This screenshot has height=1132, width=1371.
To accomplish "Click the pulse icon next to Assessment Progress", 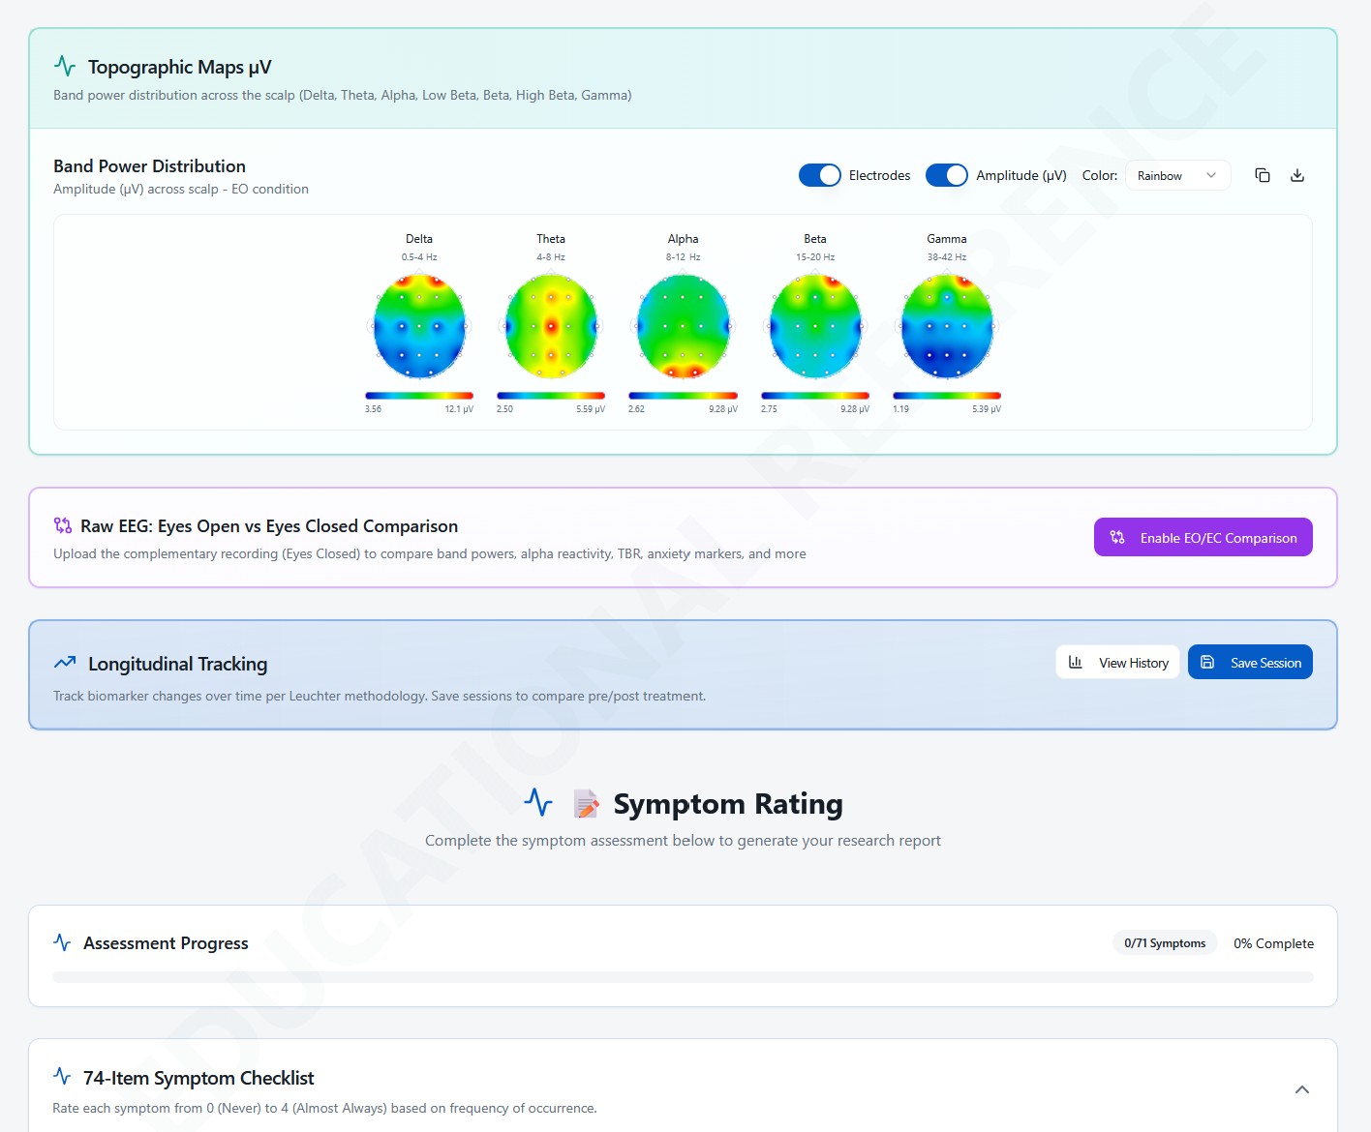I will (x=62, y=942).
